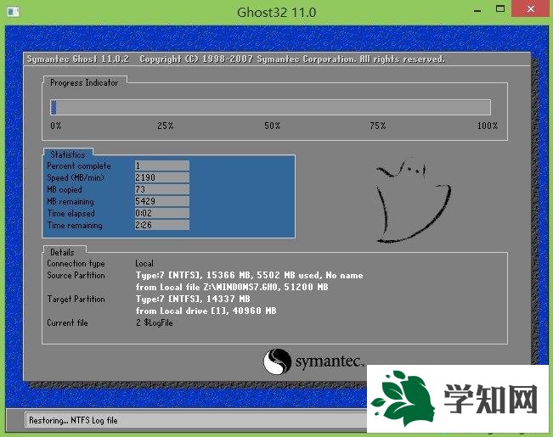The width and height of the screenshot is (553, 437).
Task: Click the MB remaining label
Action: [x=71, y=202]
